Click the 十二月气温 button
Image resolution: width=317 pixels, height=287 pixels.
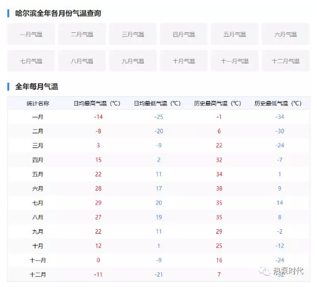pos(285,61)
